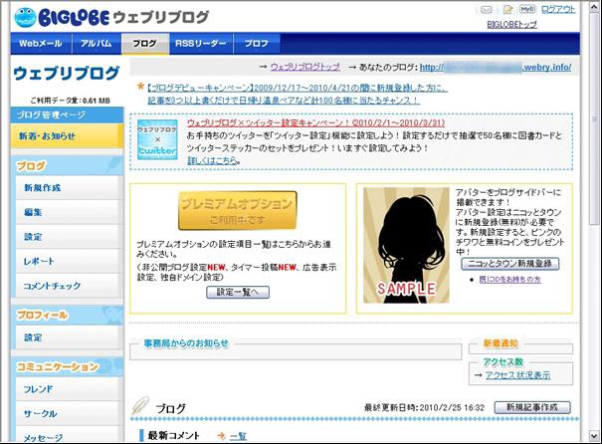Select the ブログ tab in the navigation bar
602x444 pixels.
click(x=145, y=44)
